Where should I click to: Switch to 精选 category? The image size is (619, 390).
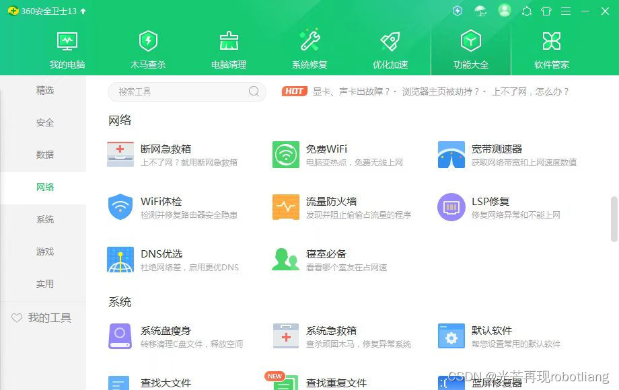(44, 90)
